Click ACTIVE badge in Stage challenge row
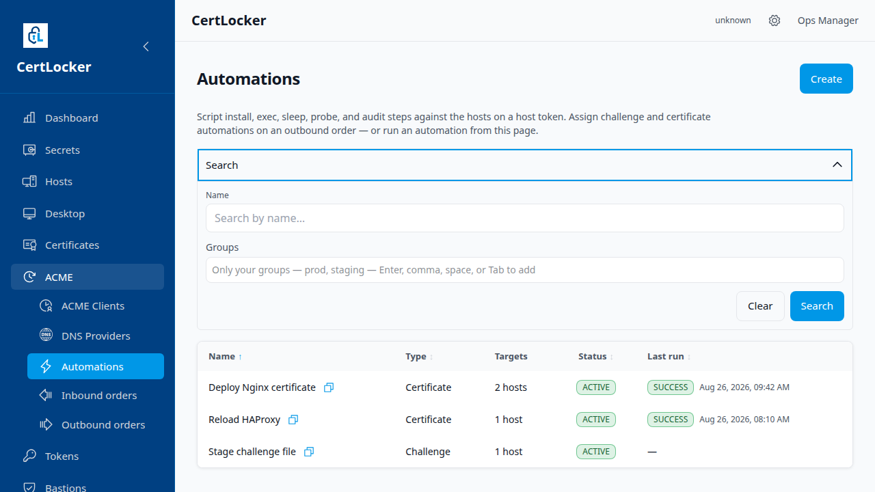 596,452
